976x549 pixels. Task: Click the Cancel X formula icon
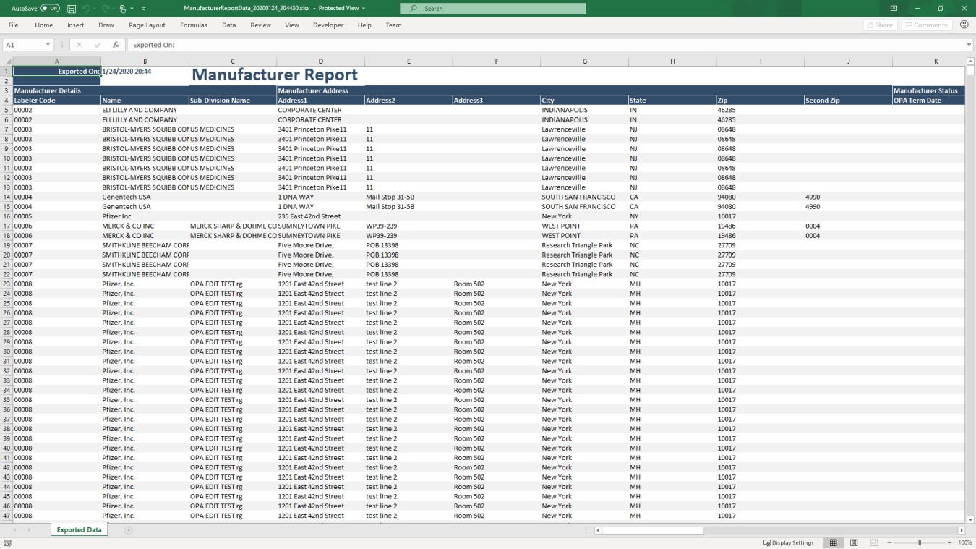coord(79,45)
